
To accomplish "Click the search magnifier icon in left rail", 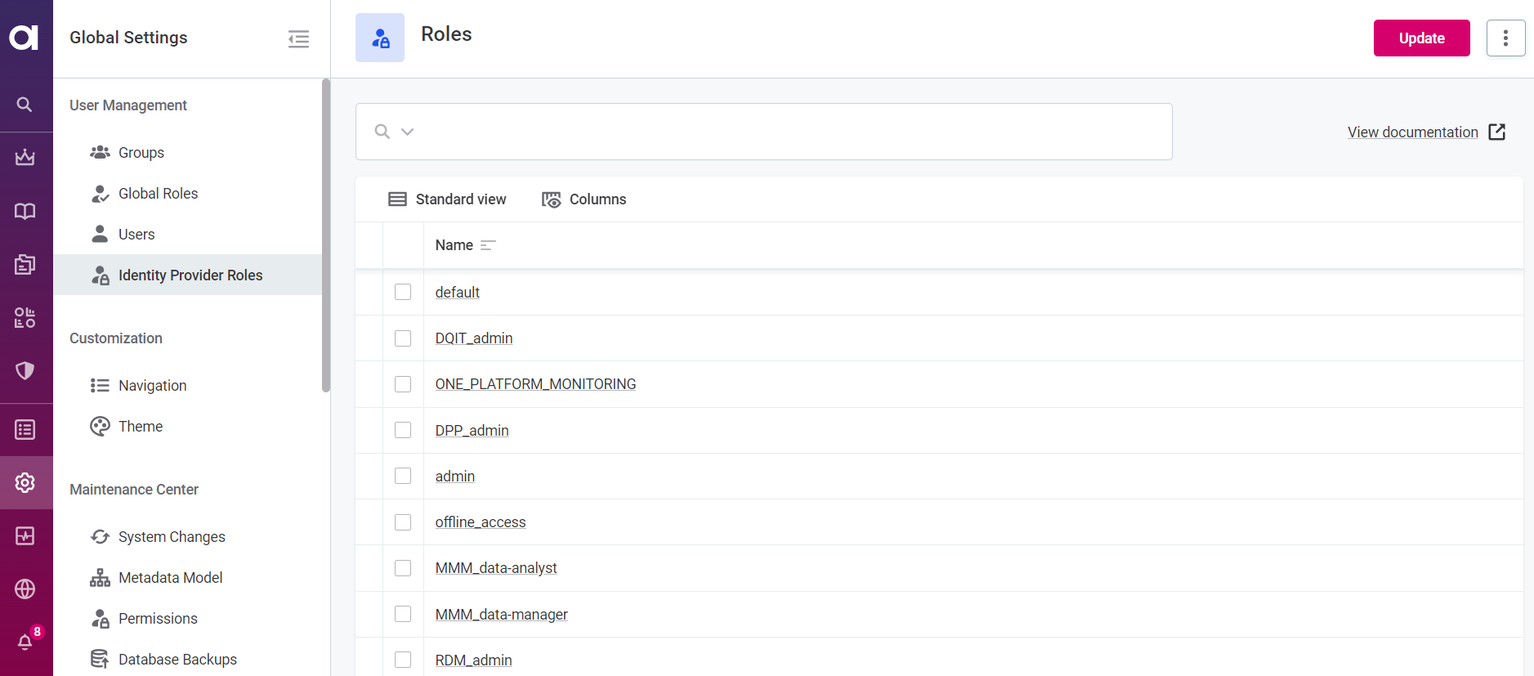I will pos(25,105).
